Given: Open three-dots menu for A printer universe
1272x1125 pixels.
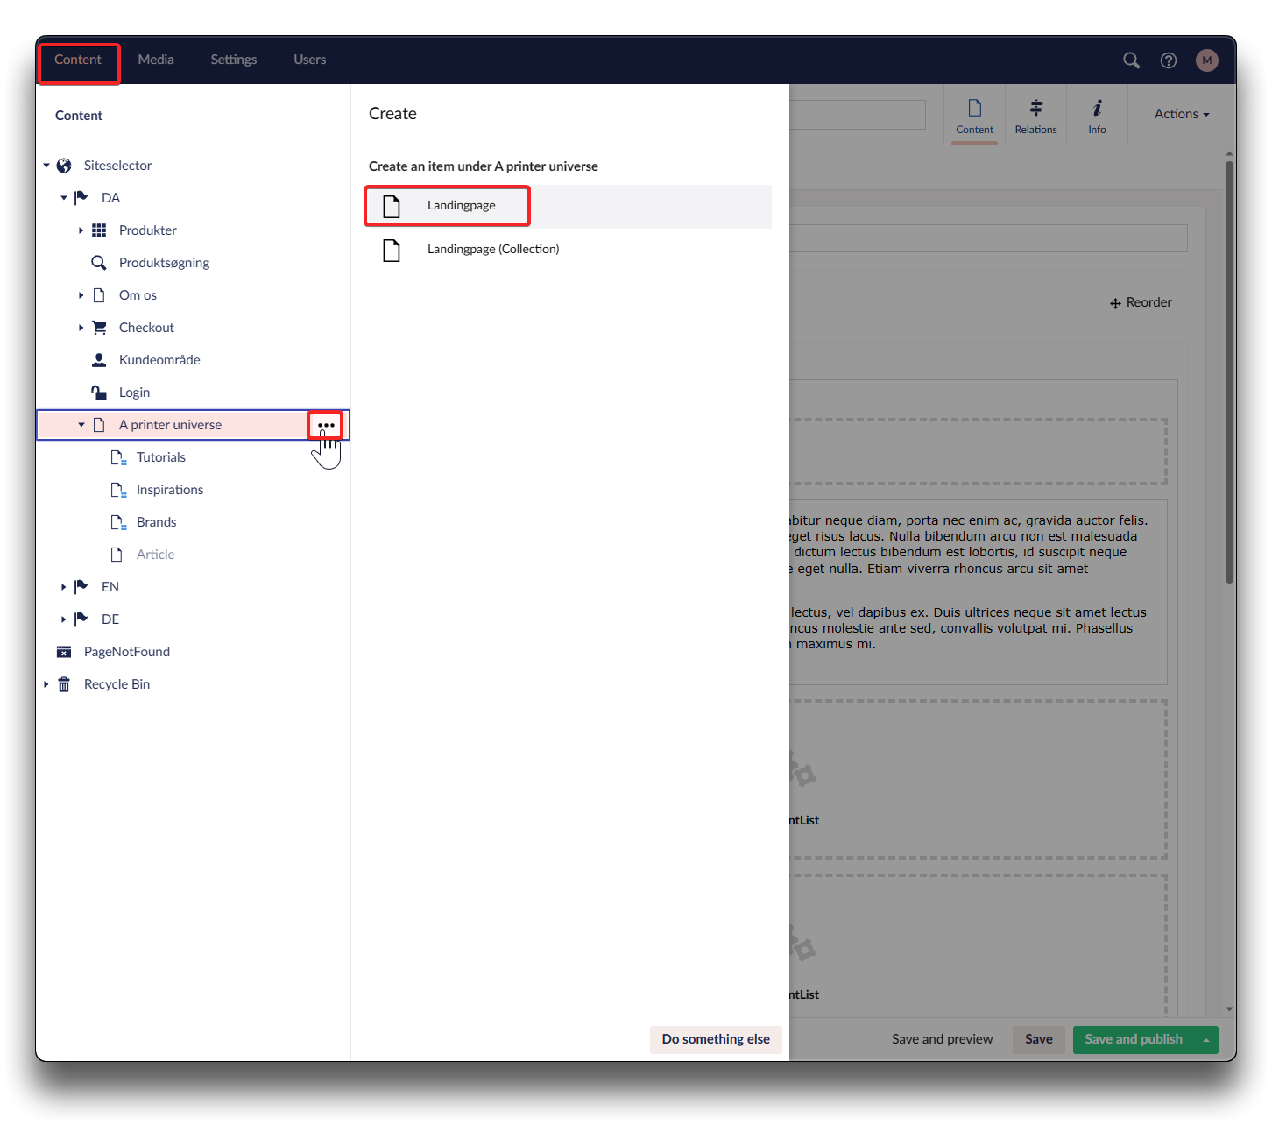Looking at the screenshot, I should click(x=326, y=425).
